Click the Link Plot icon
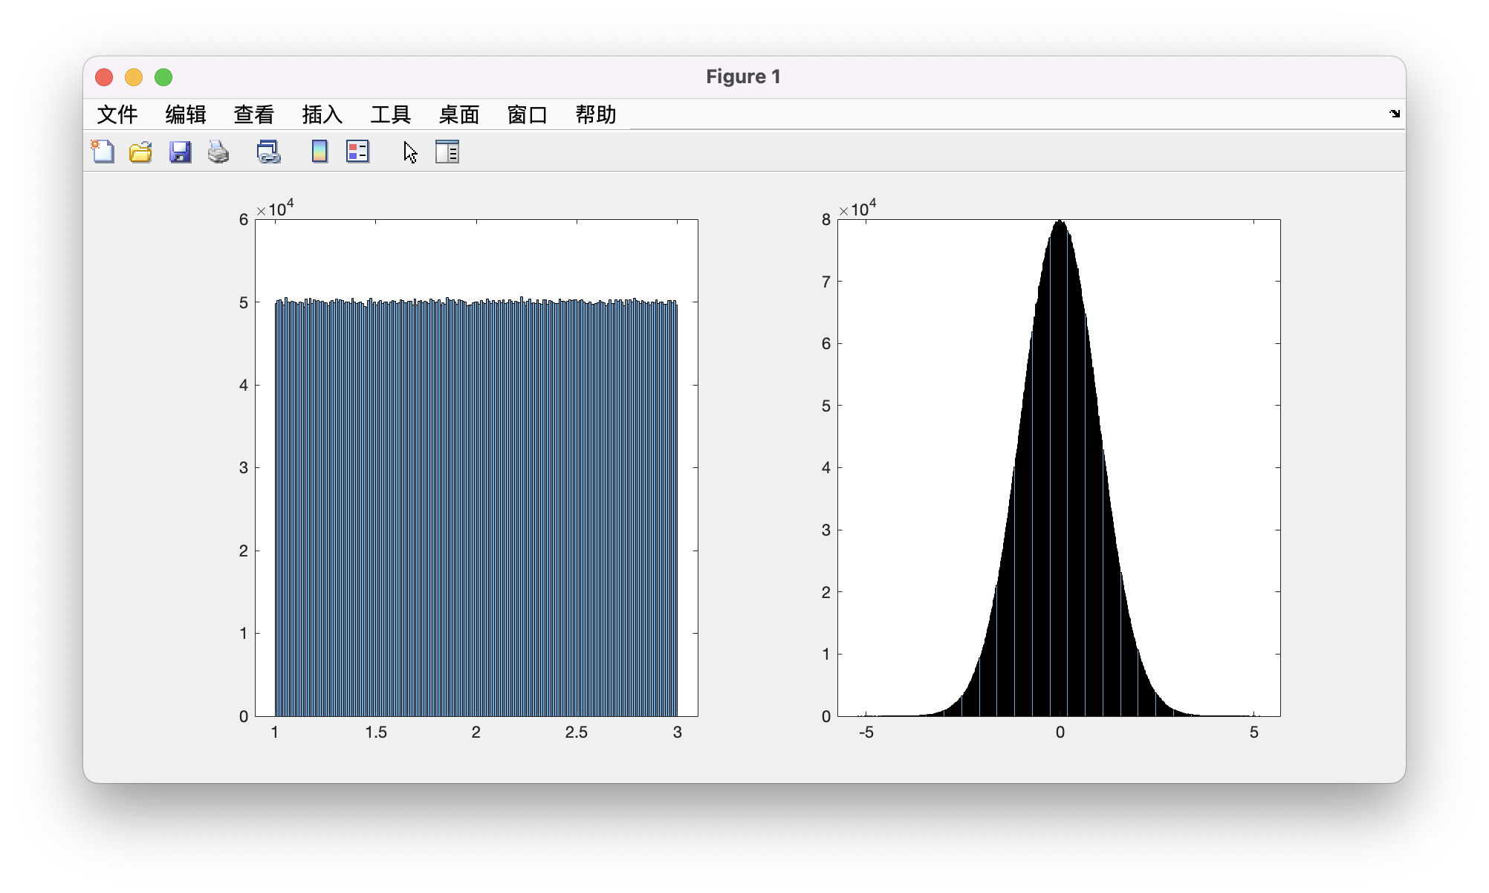1489x893 pixels. 268,152
